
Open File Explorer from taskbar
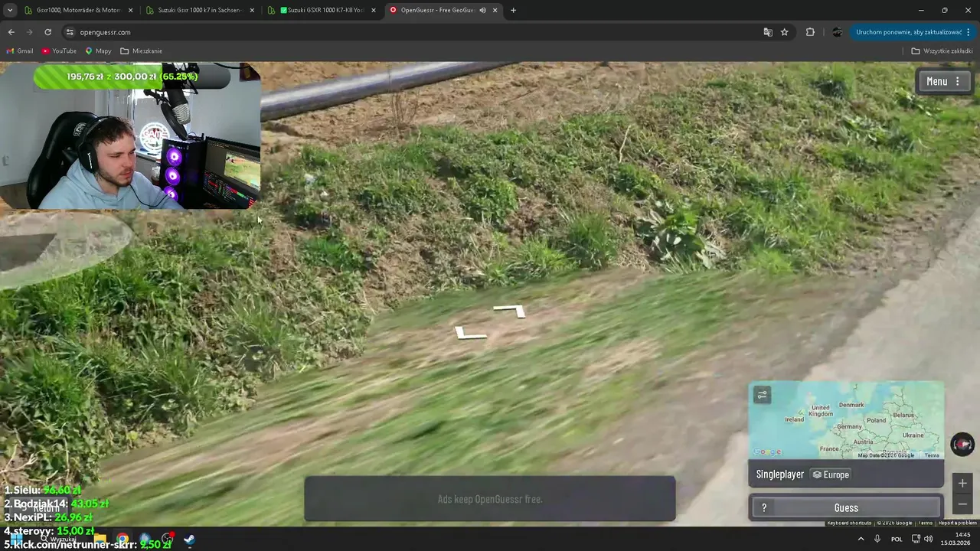pos(100,539)
